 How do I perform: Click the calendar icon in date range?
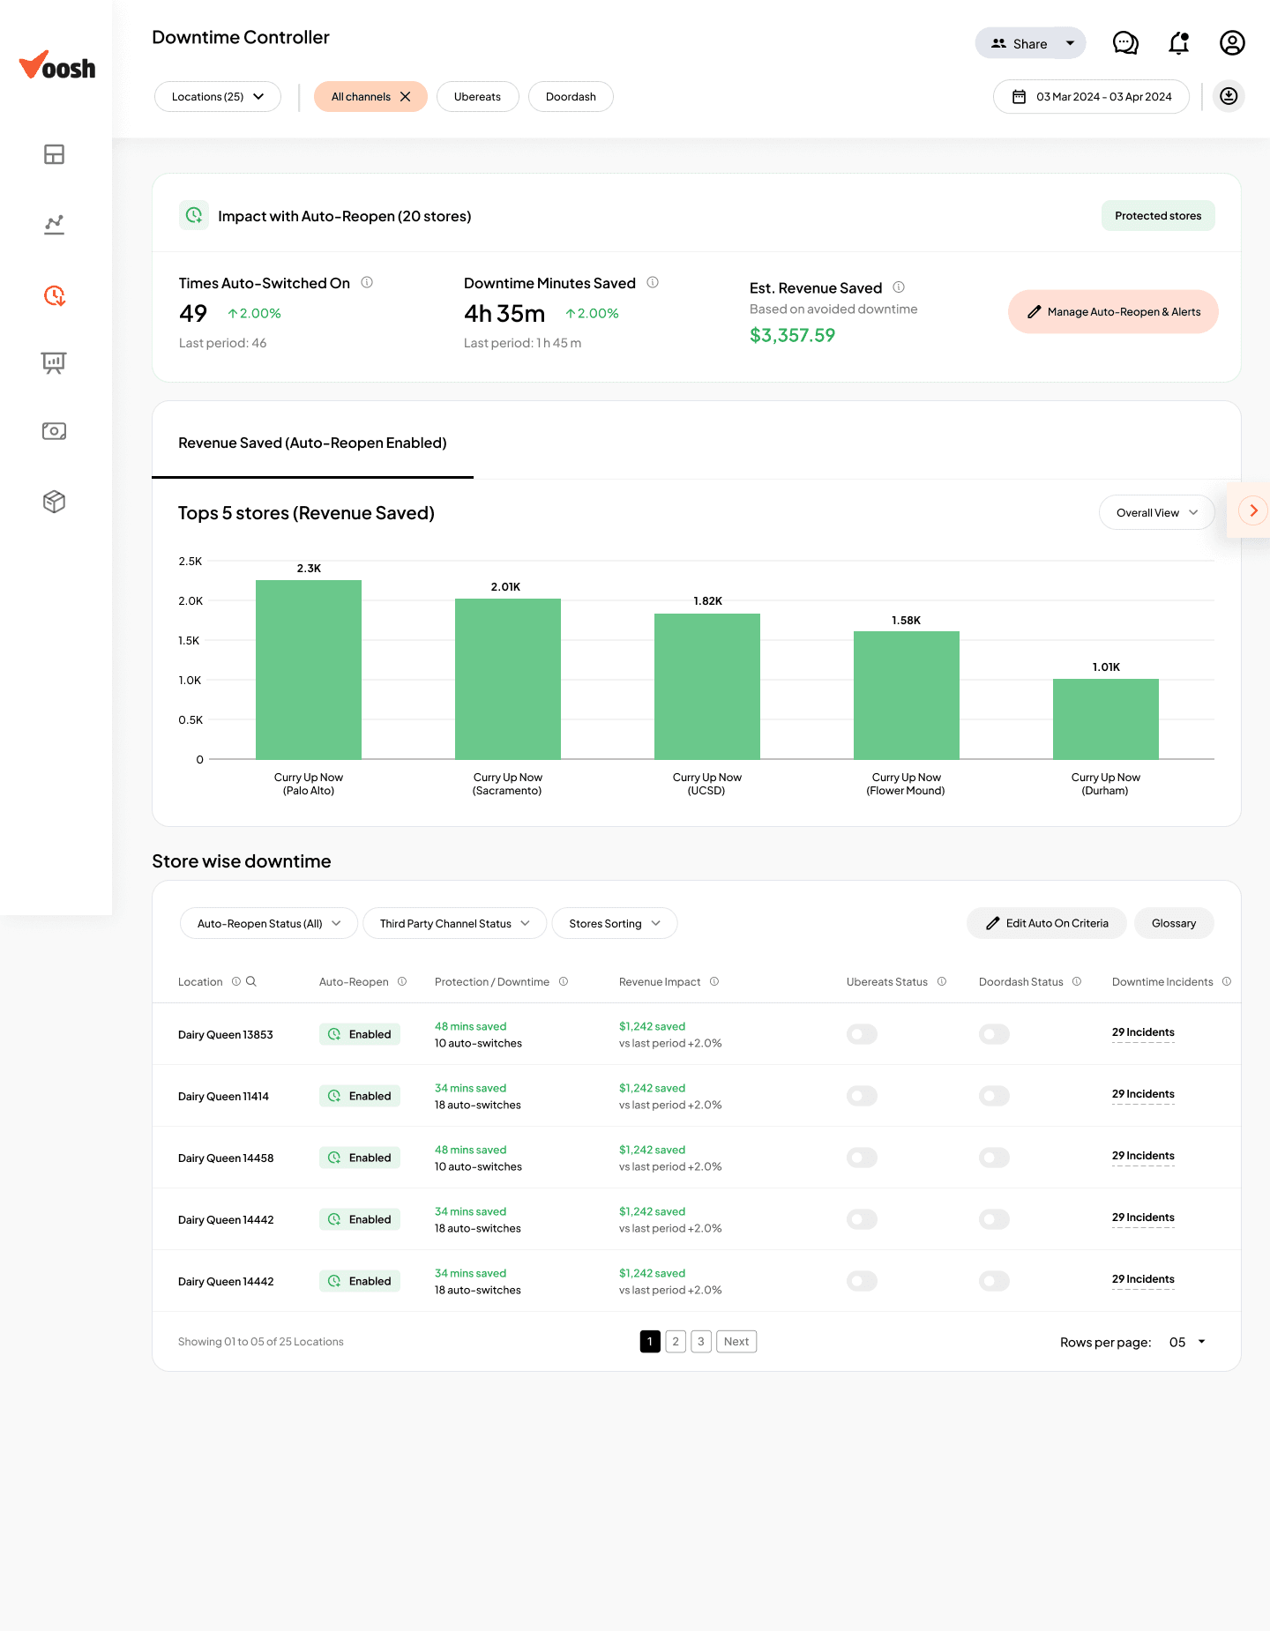pyautogui.click(x=1019, y=97)
